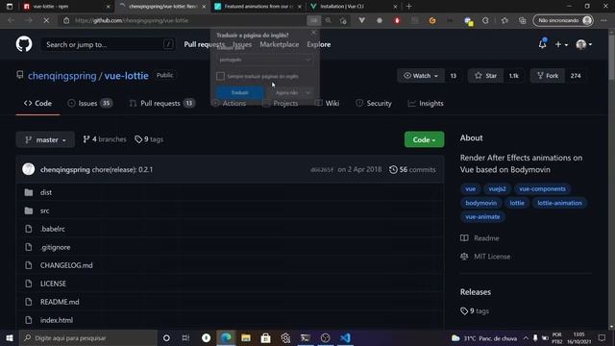The height and width of the screenshot is (346, 615).
Task: View the 4 branches link
Action: pyautogui.click(x=105, y=139)
